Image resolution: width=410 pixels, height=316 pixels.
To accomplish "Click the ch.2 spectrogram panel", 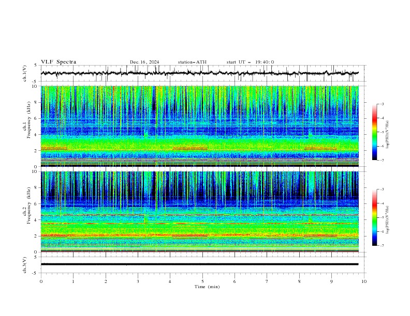I will coord(199,212).
